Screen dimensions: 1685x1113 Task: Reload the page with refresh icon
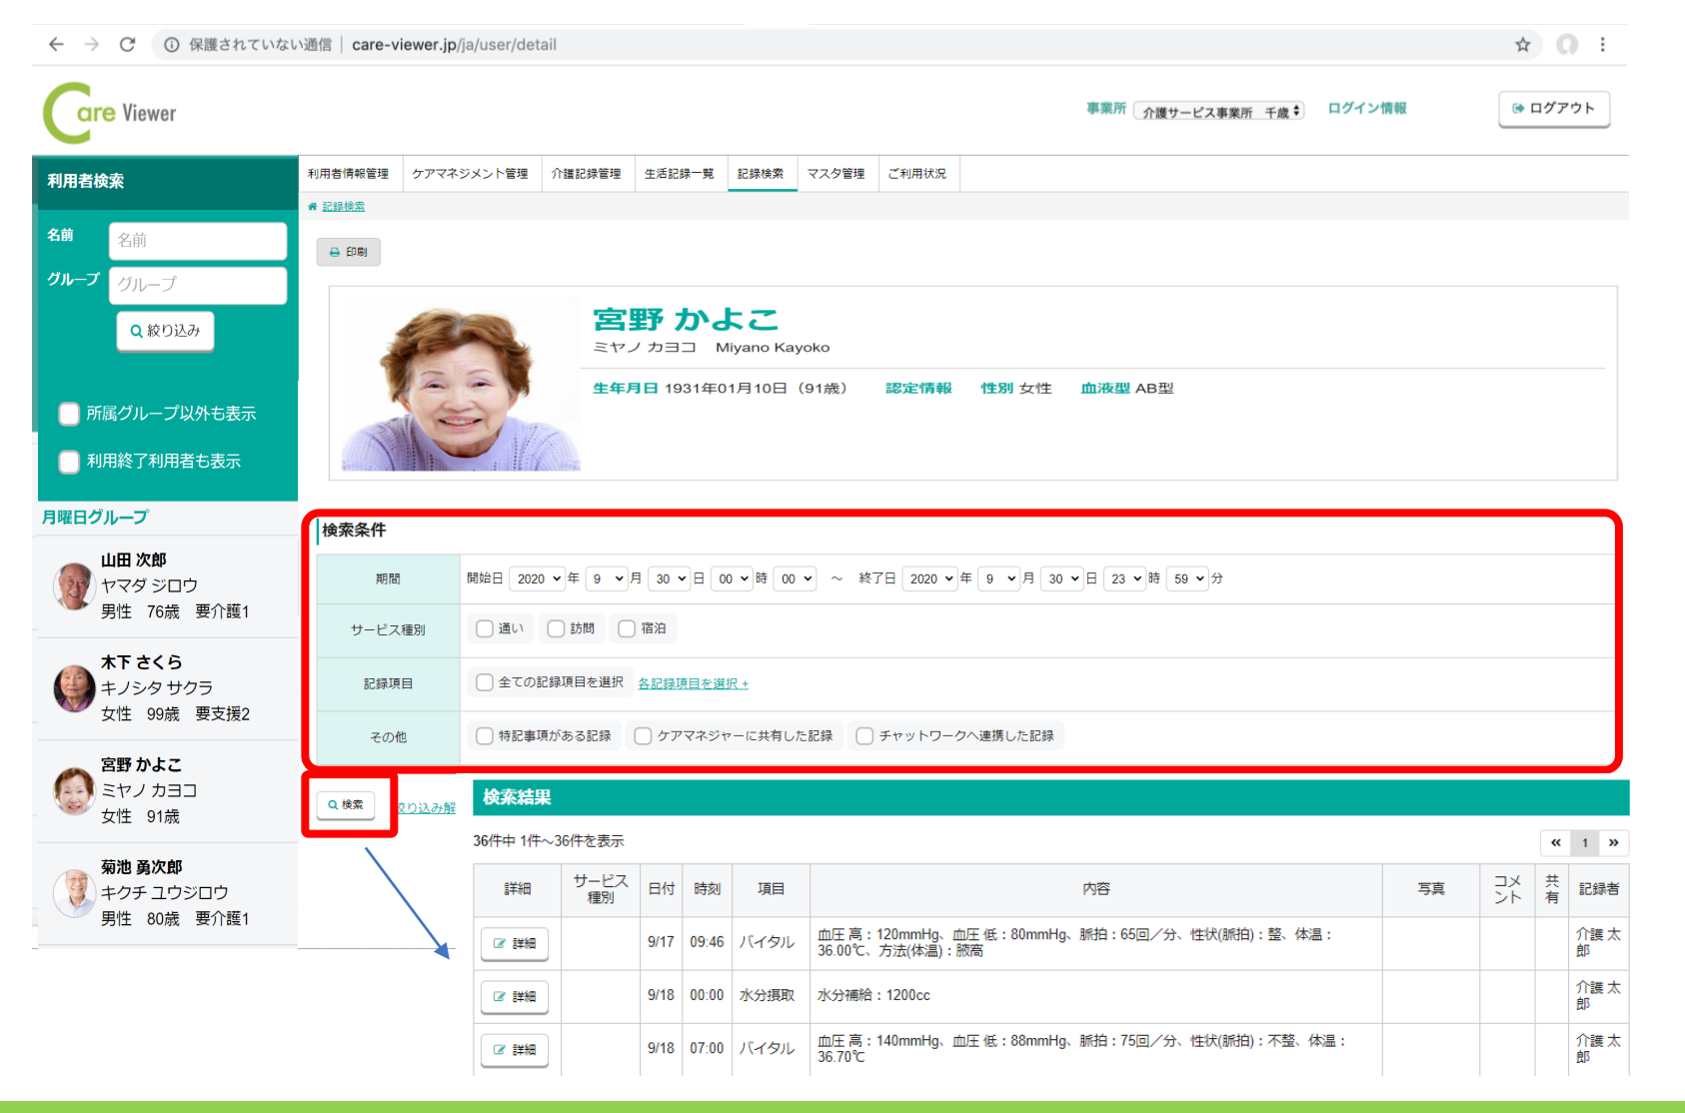(x=127, y=44)
